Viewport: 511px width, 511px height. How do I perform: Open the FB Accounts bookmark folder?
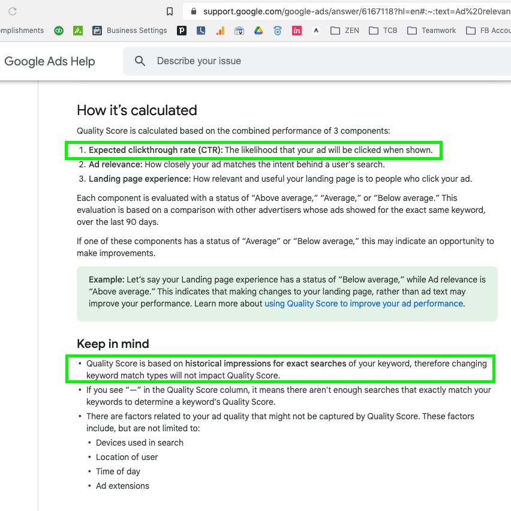tap(488, 31)
